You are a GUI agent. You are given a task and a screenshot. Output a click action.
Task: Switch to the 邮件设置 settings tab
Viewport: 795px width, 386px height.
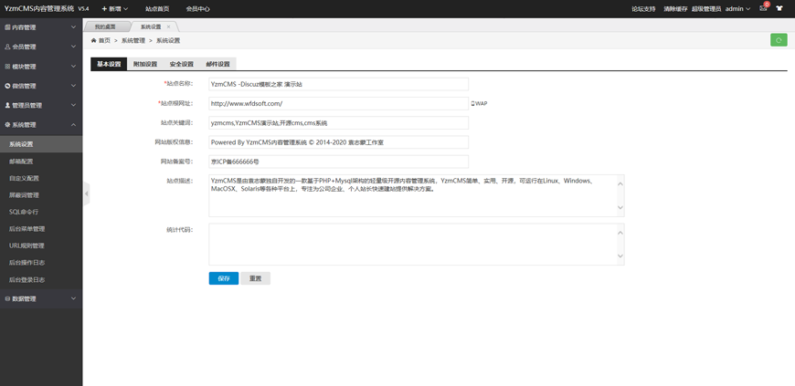point(218,64)
